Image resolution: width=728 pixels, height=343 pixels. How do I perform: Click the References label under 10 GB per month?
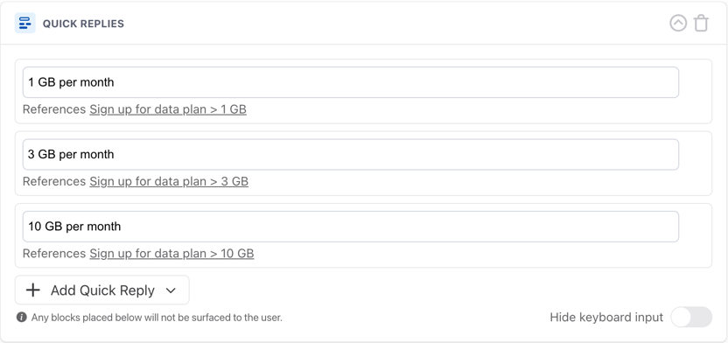(54, 254)
